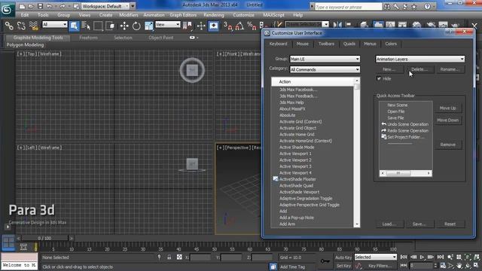Open the reference coordinate system View dropdown
Screen dimensions: 482x271
tap(167, 24)
